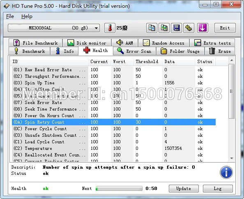Click the Exit button

225,28
